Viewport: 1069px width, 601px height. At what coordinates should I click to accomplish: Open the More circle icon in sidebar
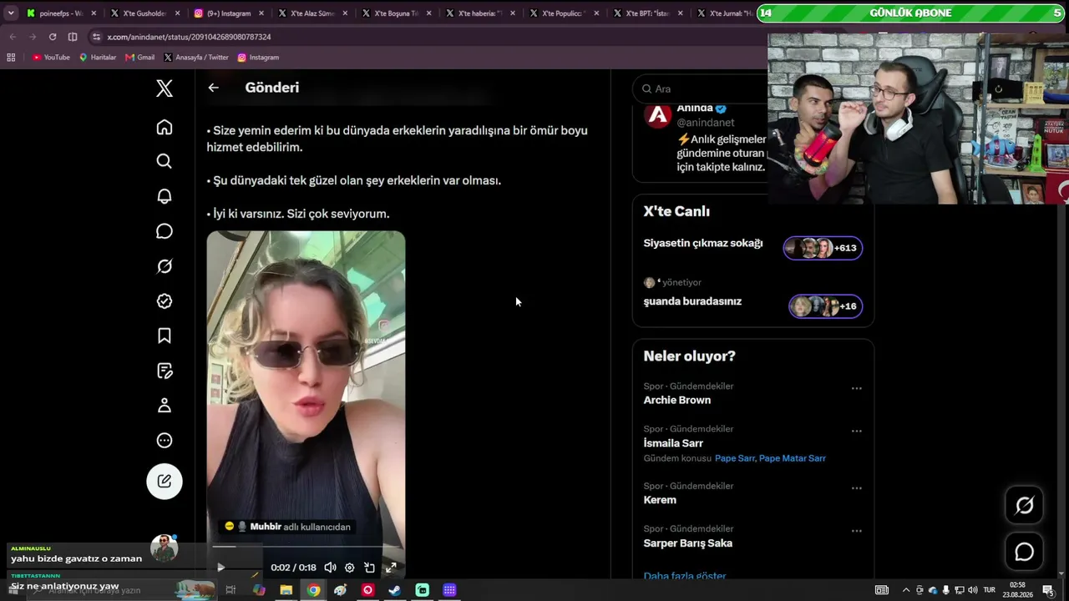click(165, 441)
